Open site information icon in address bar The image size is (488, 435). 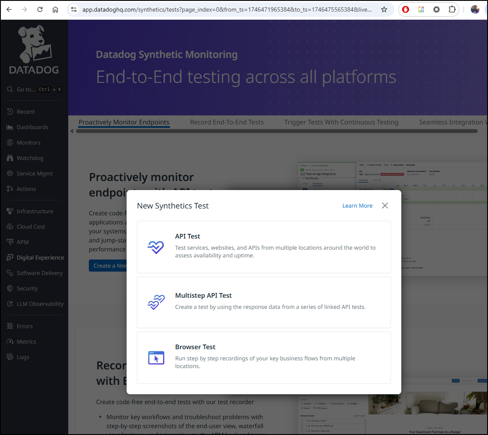(74, 9)
